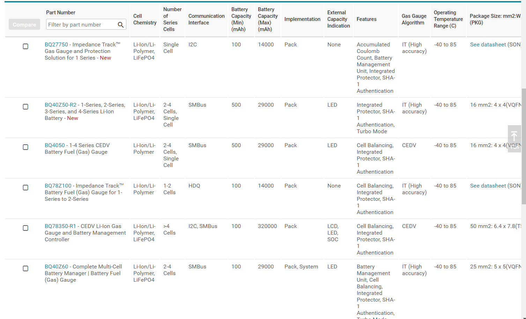The image size is (526, 319).
Task: Sort by Package Size column header
Action: click(x=495, y=19)
